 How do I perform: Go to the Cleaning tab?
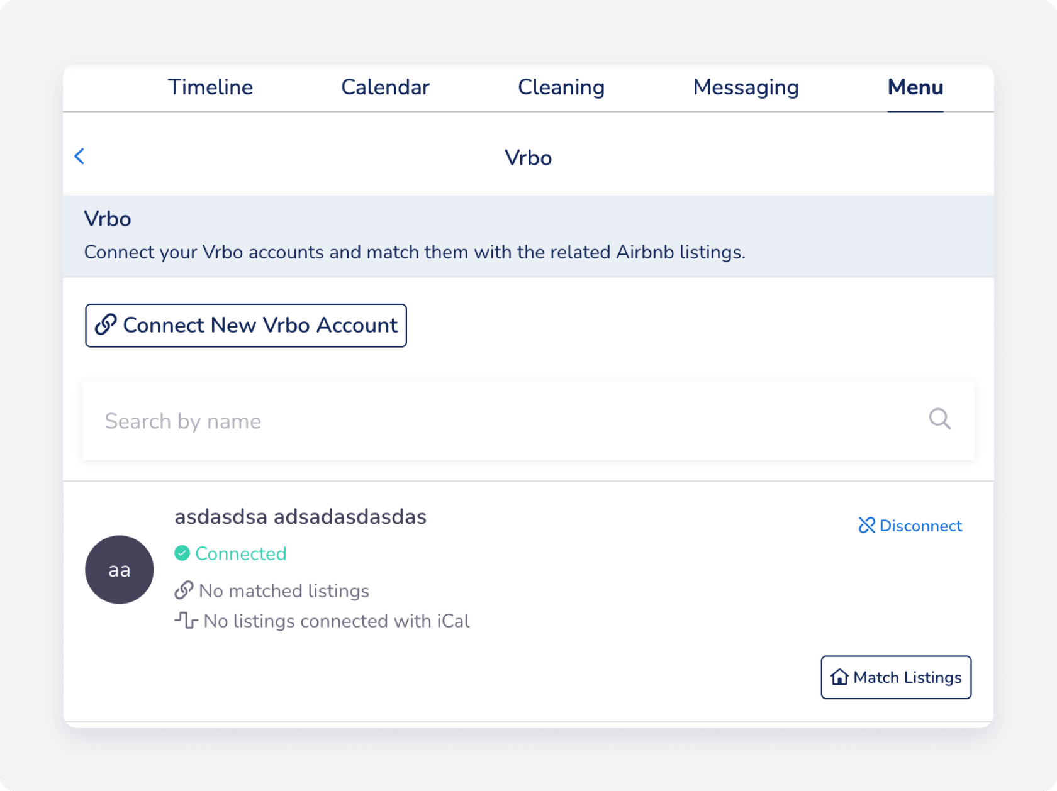tap(561, 87)
